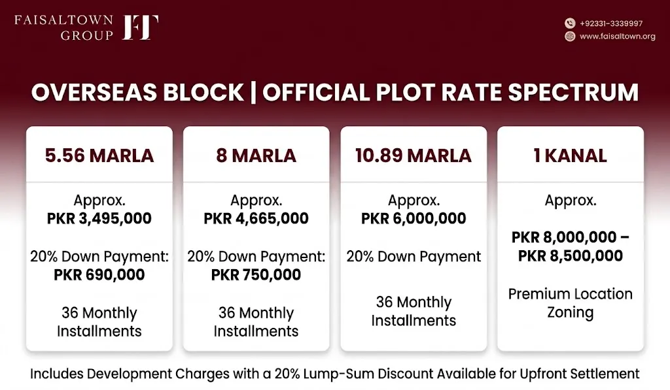The height and width of the screenshot is (390, 670).
Task: Open the www.faisaltown.org link
Action: coord(617,37)
